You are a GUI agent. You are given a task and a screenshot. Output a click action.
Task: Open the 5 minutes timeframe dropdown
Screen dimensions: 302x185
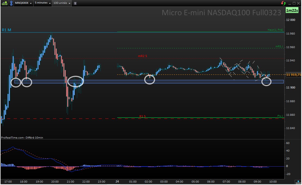43,3
